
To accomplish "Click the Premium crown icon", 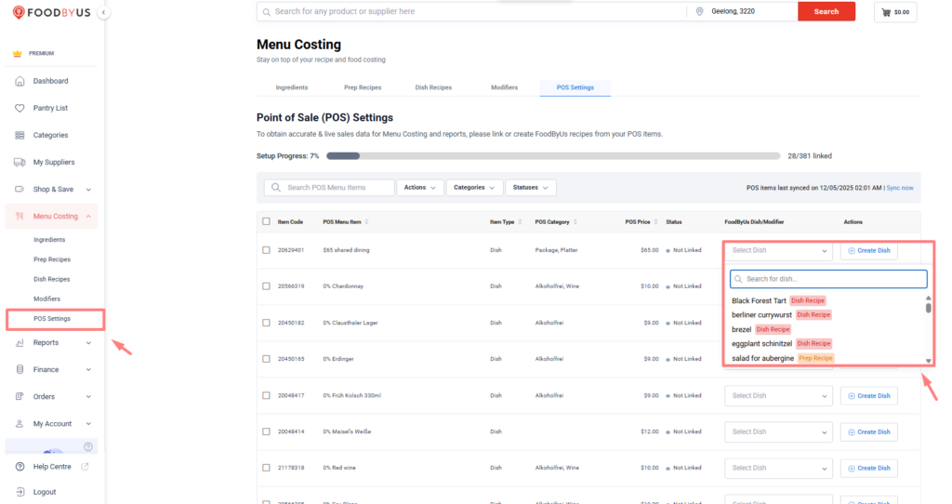I will click(x=18, y=53).
